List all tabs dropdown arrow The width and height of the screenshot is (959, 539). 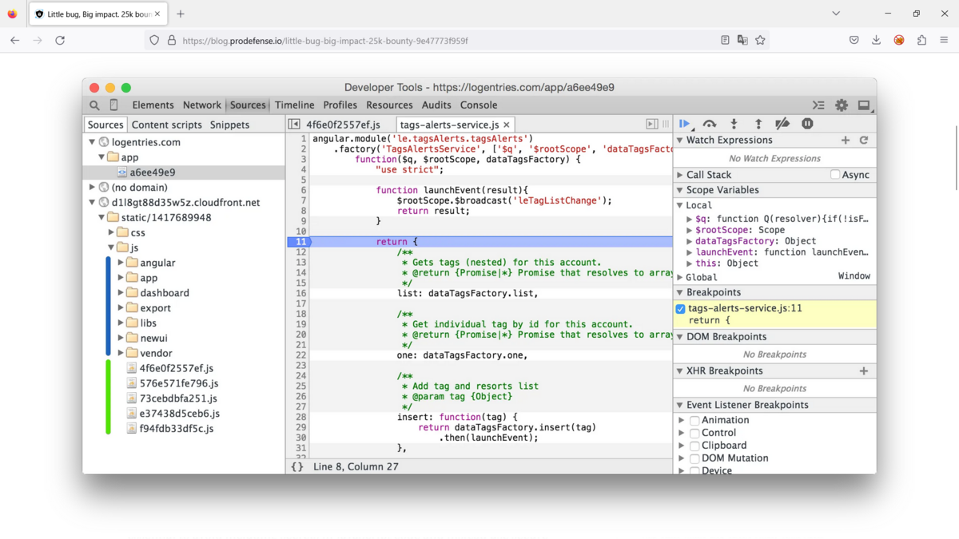tap(836, 14)
